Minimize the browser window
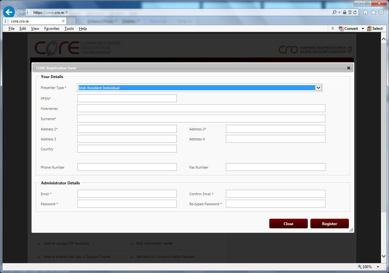 pos(359,3)
